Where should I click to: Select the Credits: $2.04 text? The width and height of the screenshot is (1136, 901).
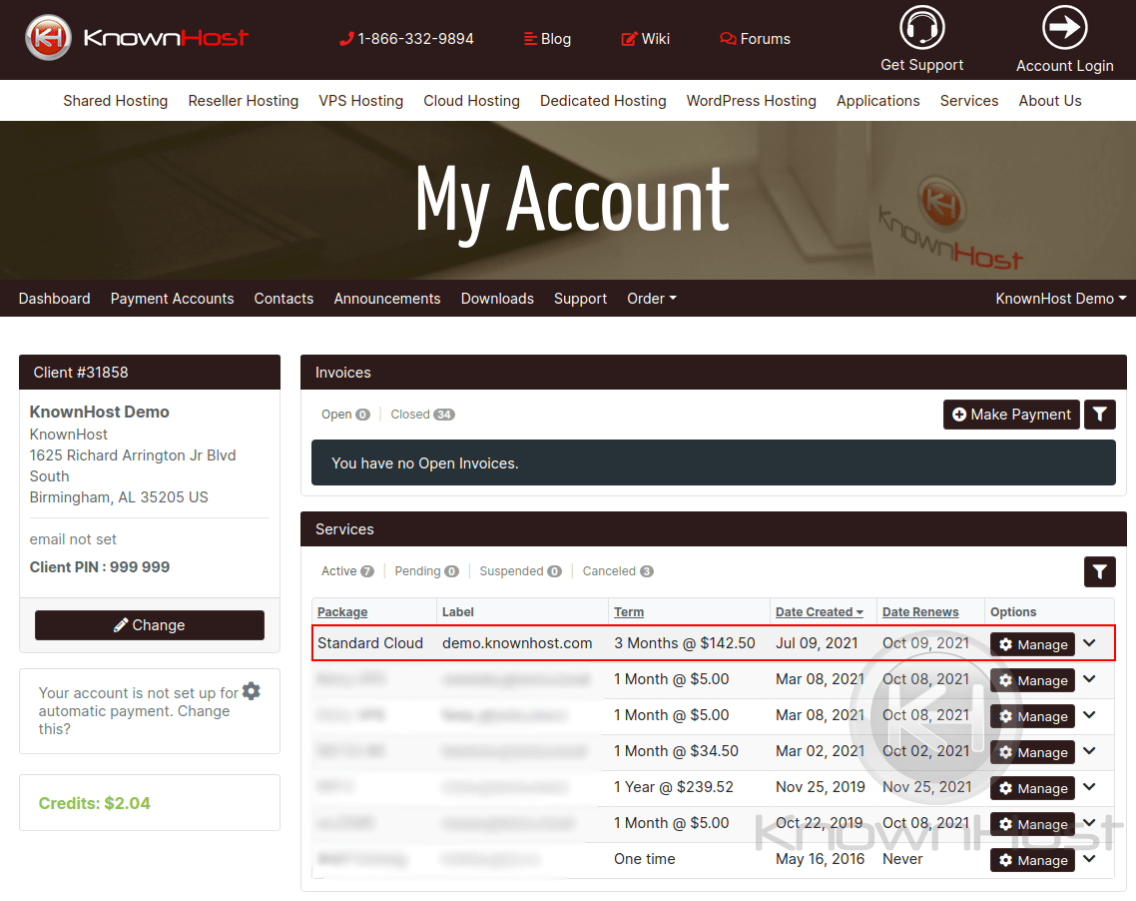pyautogui.click(x=94, y=804)
